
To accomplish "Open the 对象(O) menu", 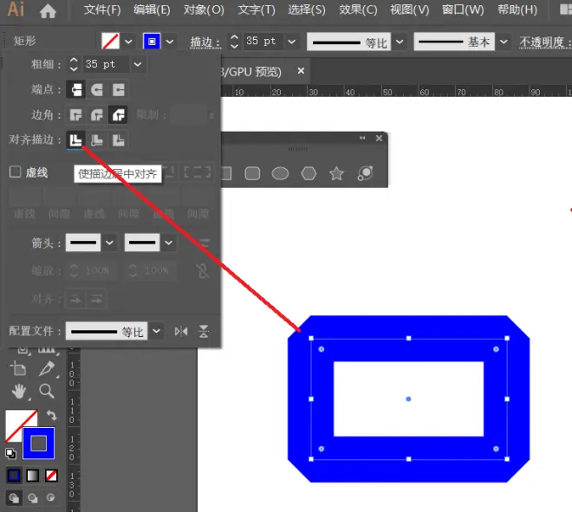I will coord(204,10).
